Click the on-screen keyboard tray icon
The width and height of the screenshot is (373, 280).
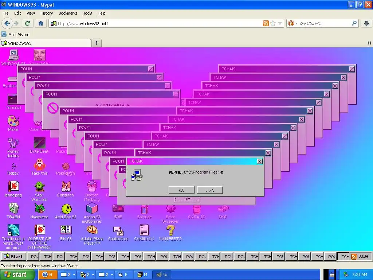[x=332, y=275]
